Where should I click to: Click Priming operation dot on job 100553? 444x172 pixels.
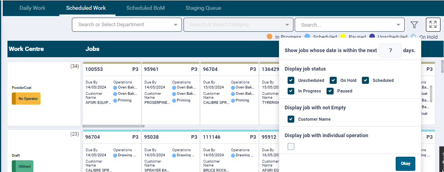(x=116, y=100)
